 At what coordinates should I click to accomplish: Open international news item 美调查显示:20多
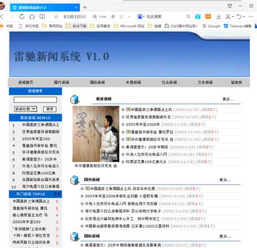(x=123, y=245)
